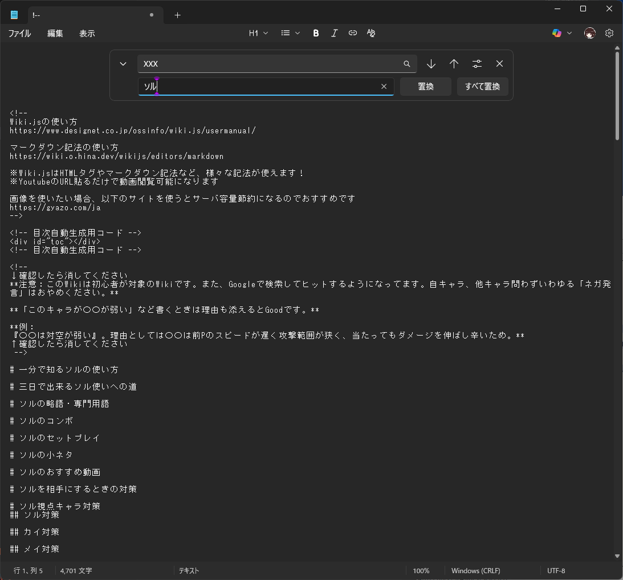Click the '4,701 文字' character count
The width and height of the screenshot is (623, 580).
click(76, 571)
